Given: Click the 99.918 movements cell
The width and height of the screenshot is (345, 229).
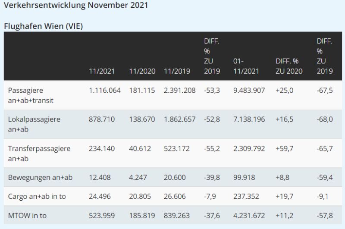Looking at the screenshot, I should (x=244, y=177).
